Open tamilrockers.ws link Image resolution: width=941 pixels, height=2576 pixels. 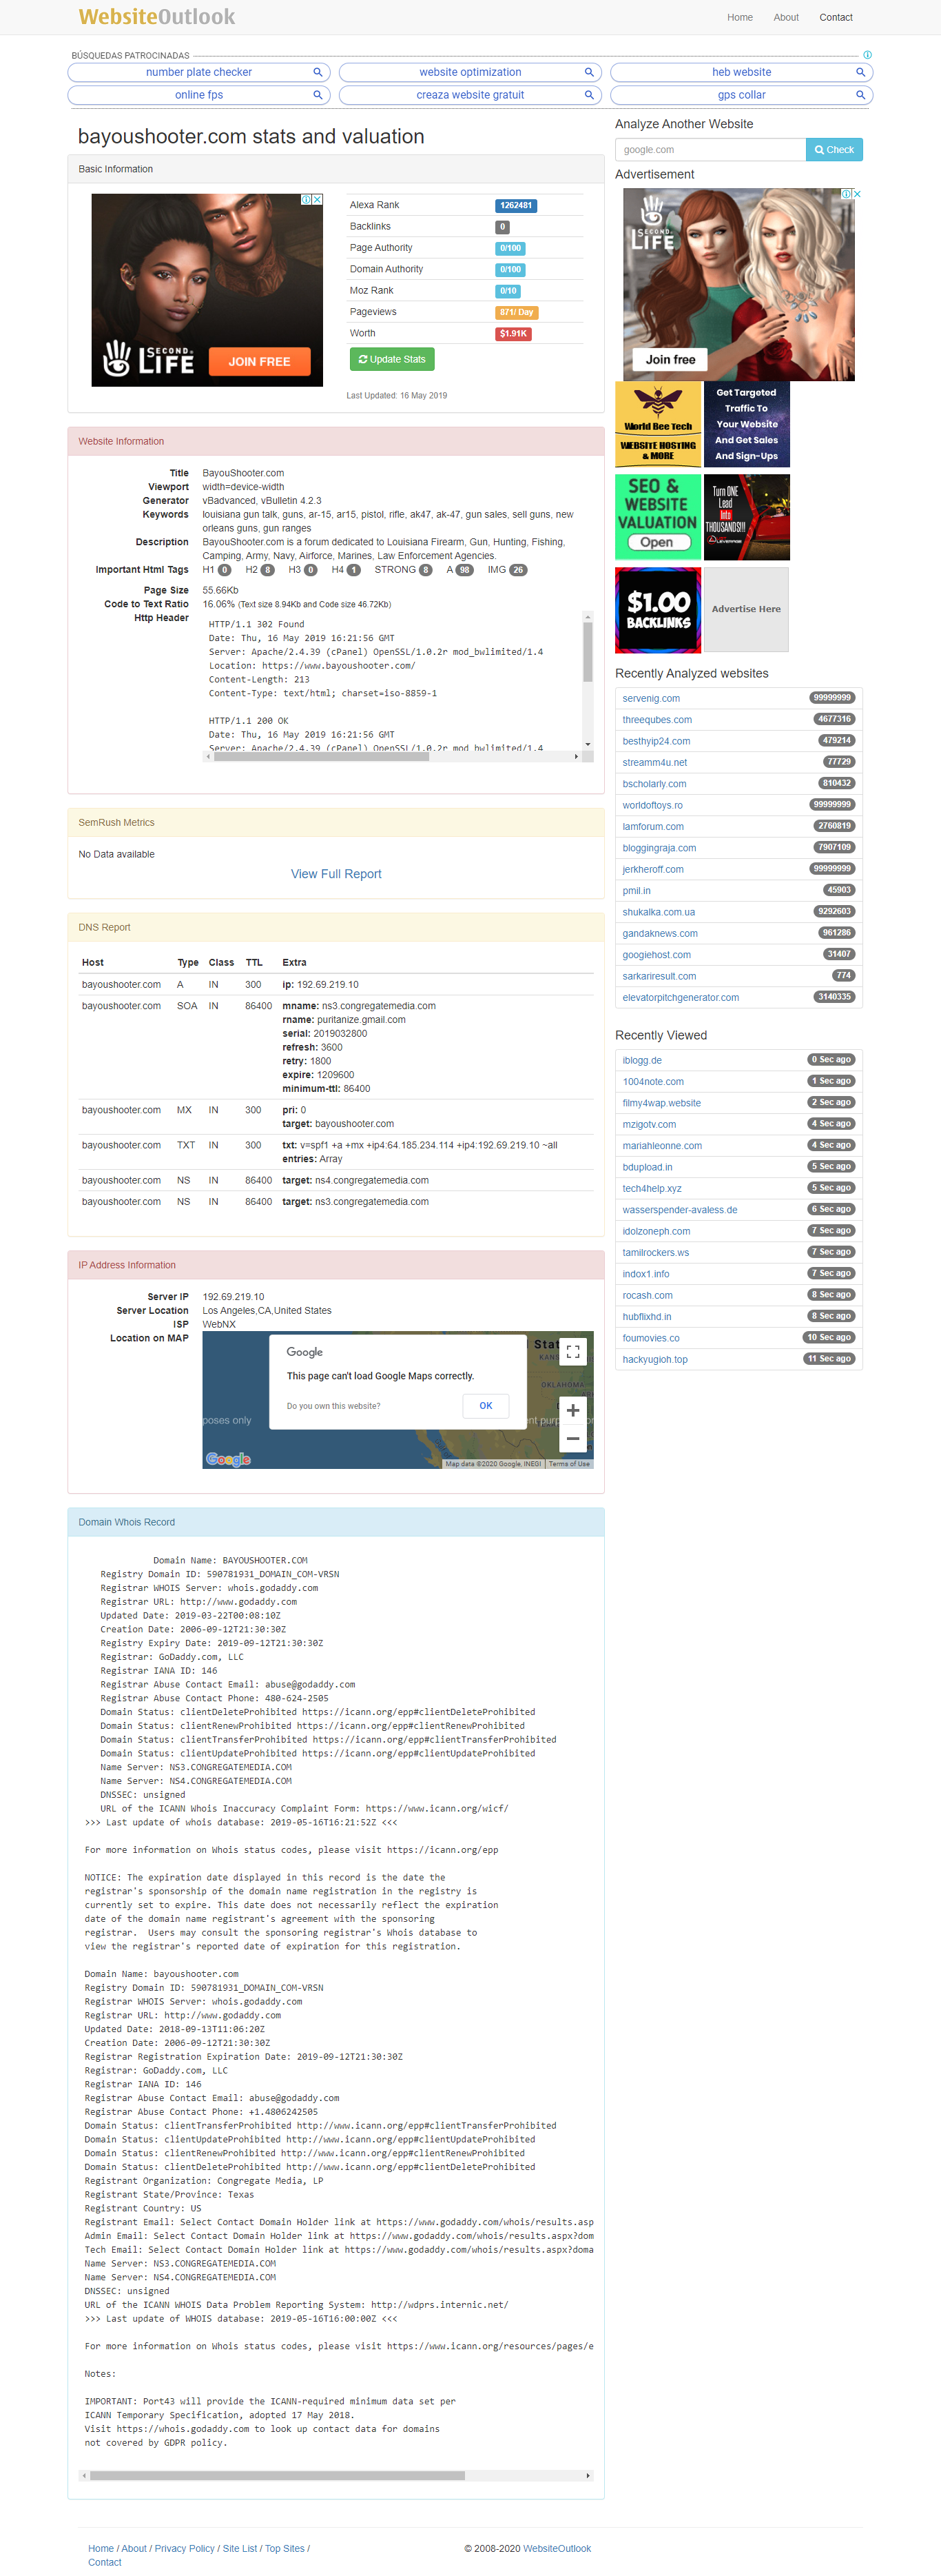coord(655,1253)
